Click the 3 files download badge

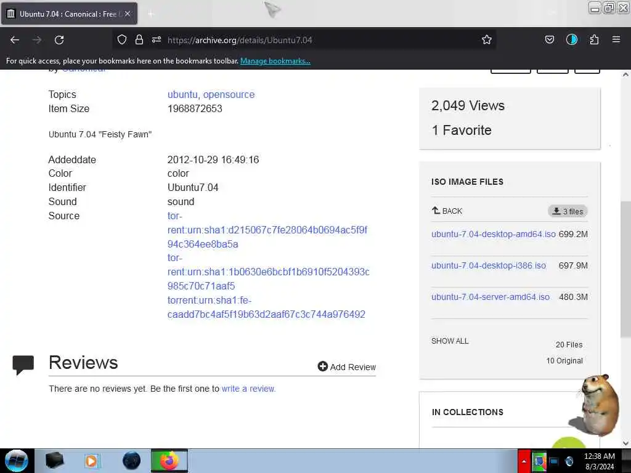pos(568,211)
